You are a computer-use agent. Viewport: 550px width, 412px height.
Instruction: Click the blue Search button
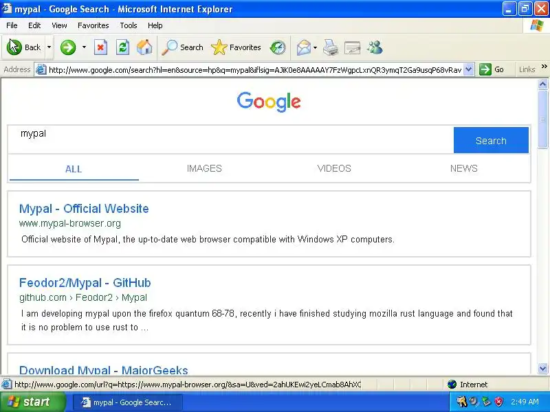point(491,140)
